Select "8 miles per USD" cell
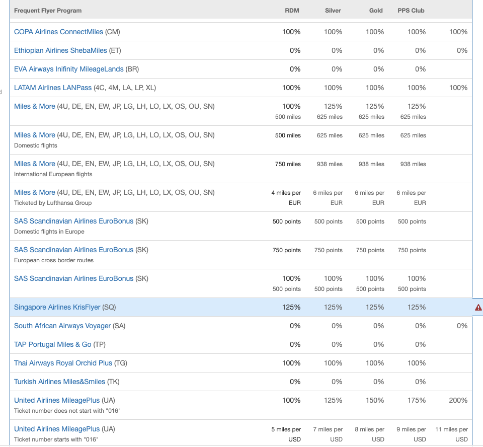483x447 pixels. [x=370, y=434]
